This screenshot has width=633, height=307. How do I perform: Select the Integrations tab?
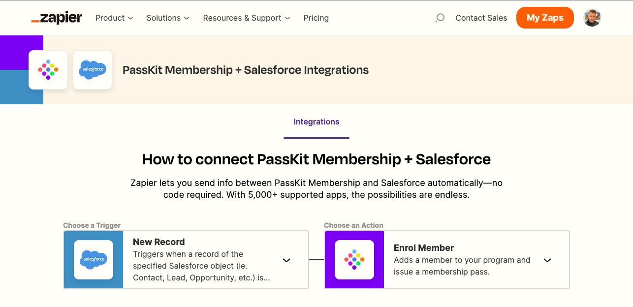pyautogui.click(x=316, y=122)
